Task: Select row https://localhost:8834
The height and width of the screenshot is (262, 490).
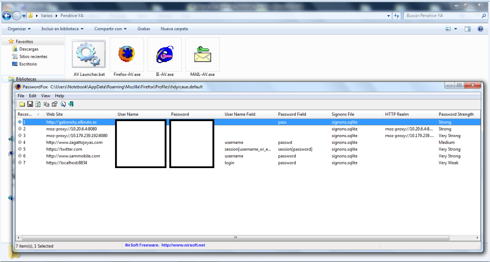Action: (248, 163)
